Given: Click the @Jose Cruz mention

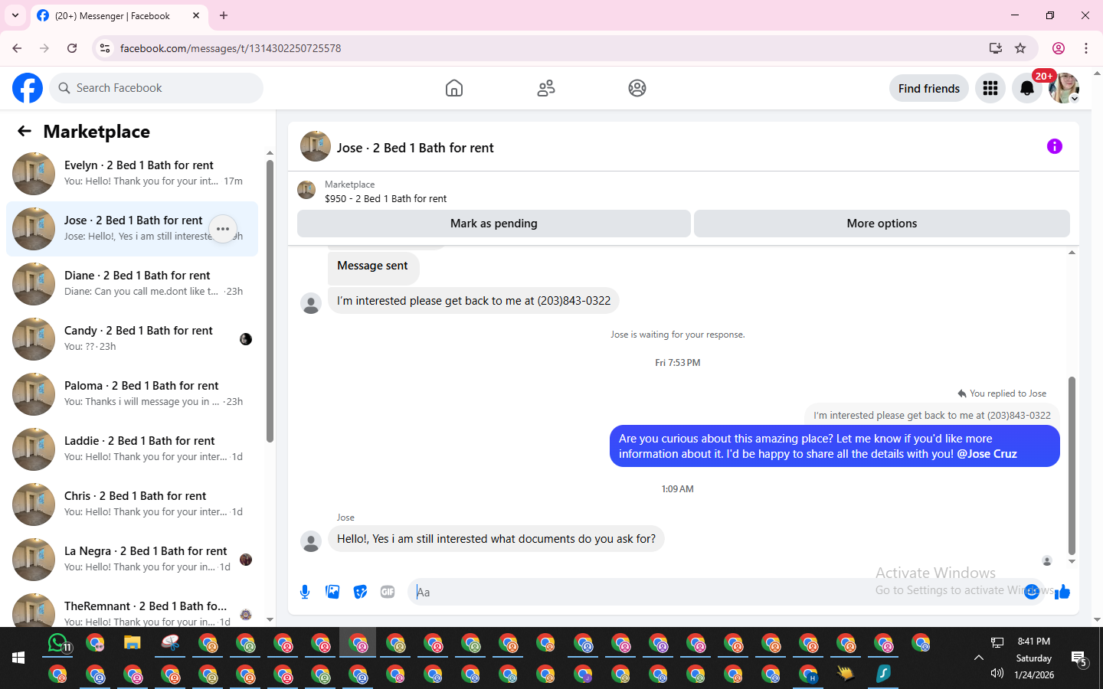Looking at the screenshot, I should point(987,454).
